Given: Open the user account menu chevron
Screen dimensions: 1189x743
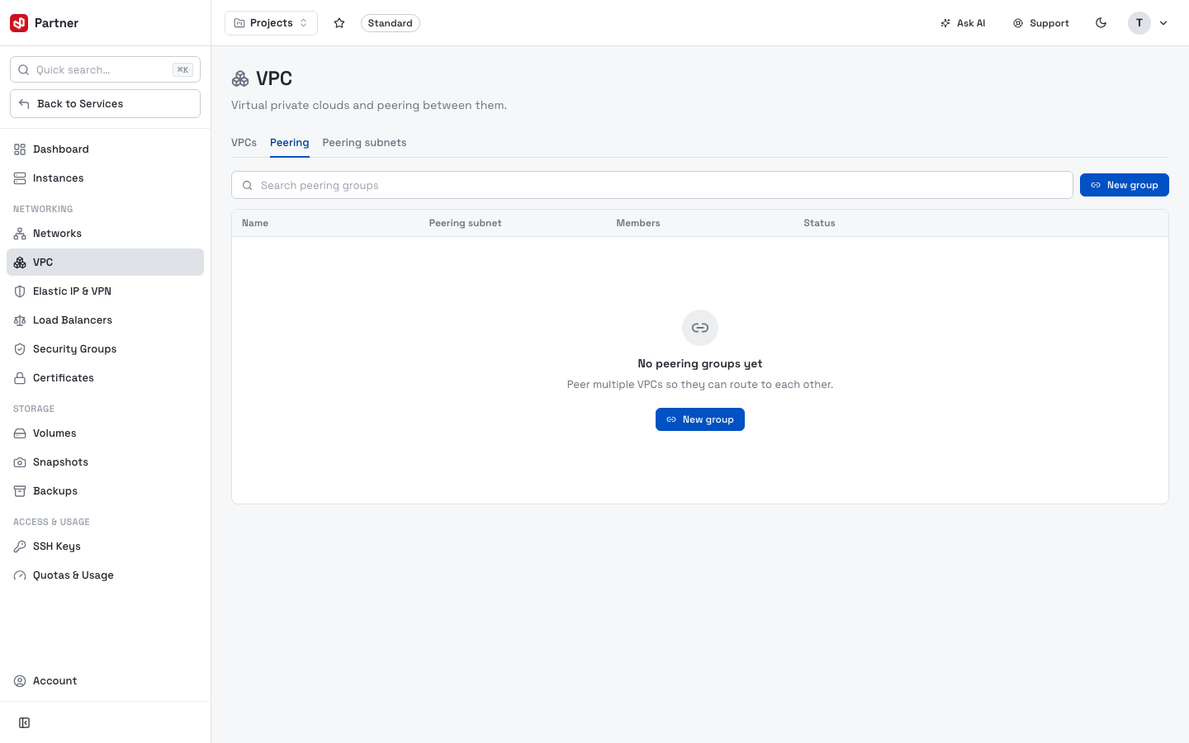Looking at the screenshot, I should click(1163, 23).
